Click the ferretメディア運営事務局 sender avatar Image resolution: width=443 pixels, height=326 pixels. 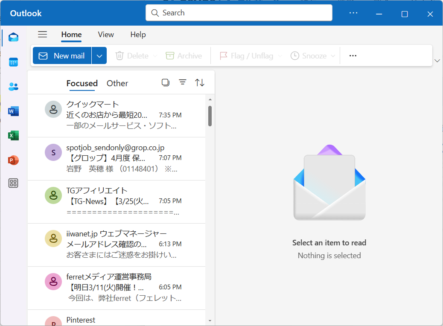53,281
